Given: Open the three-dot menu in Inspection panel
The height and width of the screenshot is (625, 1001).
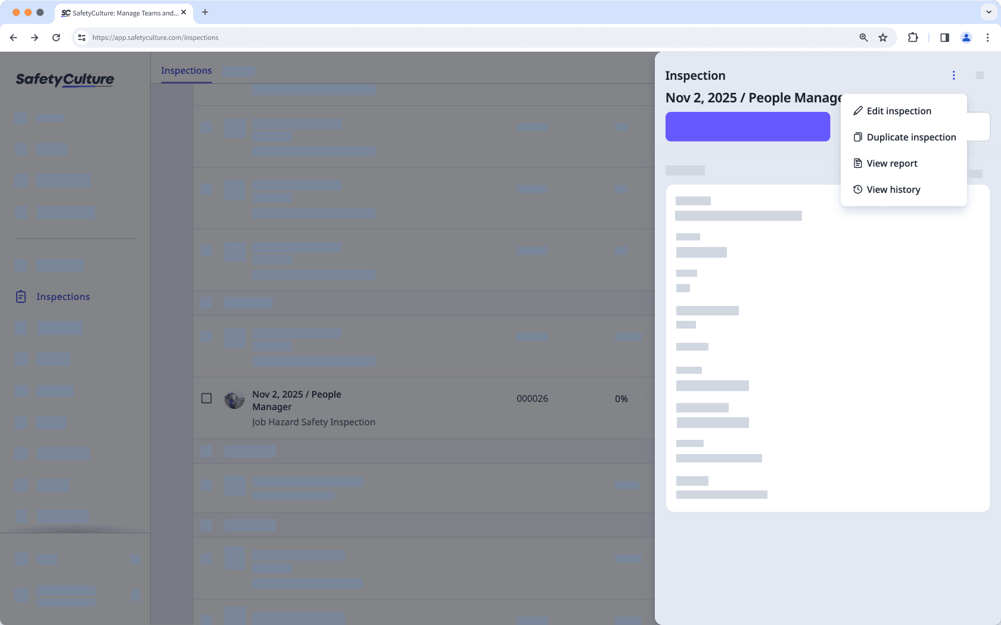Looking at the screenshot, I should tap(953, 76).
